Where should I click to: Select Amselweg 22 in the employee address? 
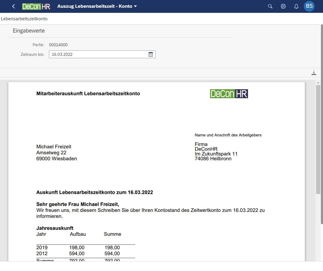(51, 153)
